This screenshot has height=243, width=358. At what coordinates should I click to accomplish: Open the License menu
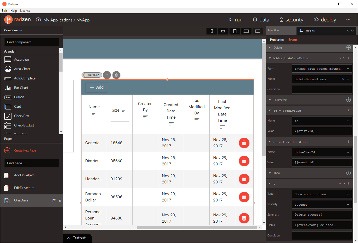click(25, 11)
